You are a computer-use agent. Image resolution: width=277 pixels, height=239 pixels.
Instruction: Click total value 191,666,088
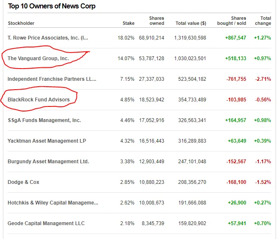tap(192, 203)
